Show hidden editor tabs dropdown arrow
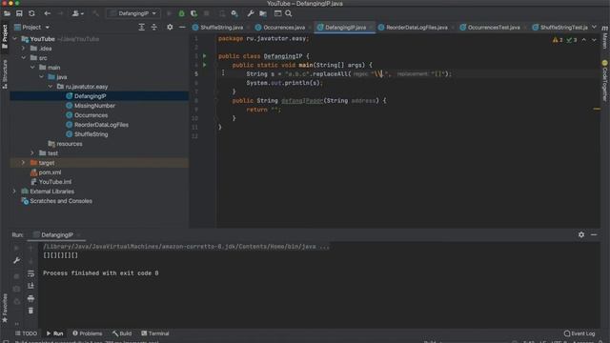The image size is (610, 343). 594,27
